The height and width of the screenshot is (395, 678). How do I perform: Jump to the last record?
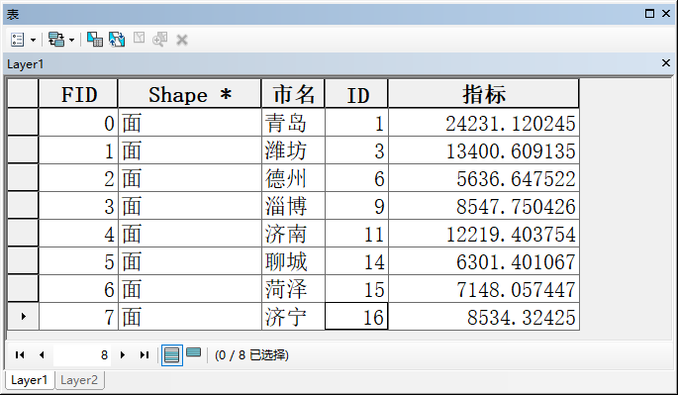click(145, 355)
